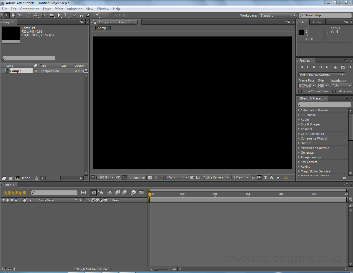
Task: Select the Pen tool
Action: coord(59,15)
